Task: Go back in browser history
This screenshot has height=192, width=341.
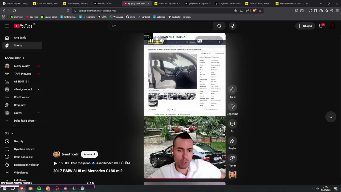Action: (x=4, y=11)
